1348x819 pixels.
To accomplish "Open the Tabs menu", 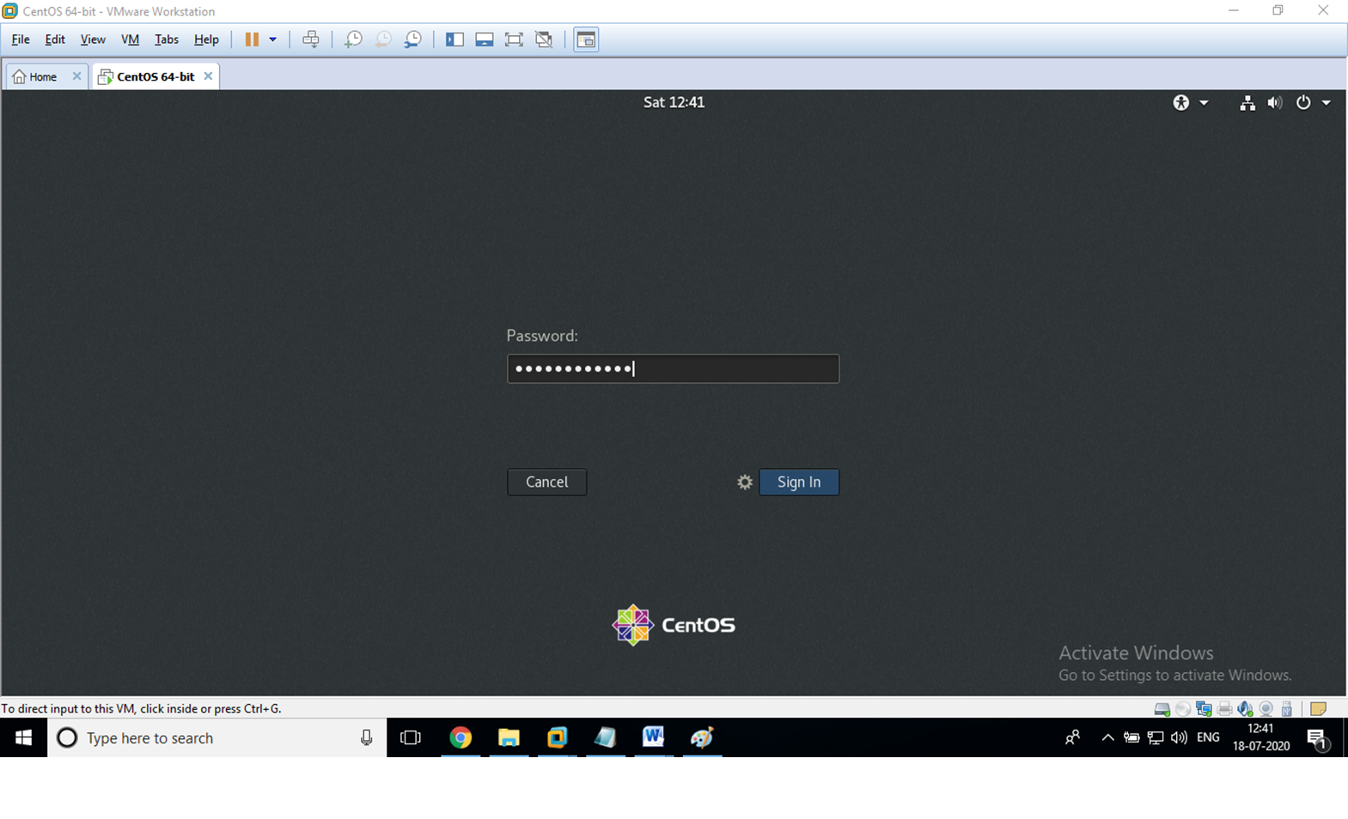I will click(167, 39).
